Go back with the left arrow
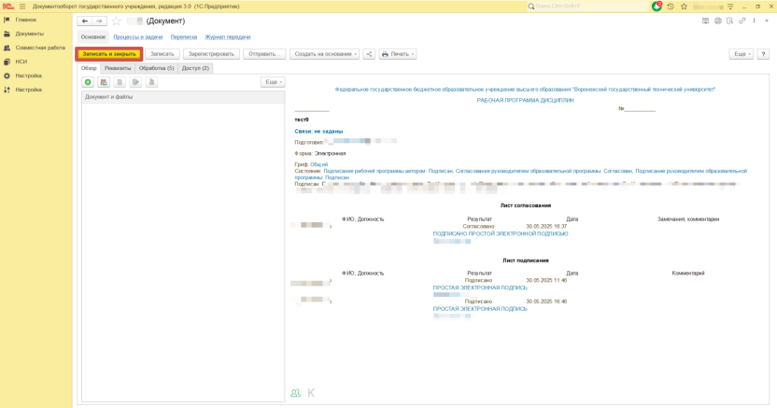Viewport: 777px width, 408px height. [85, 21]
